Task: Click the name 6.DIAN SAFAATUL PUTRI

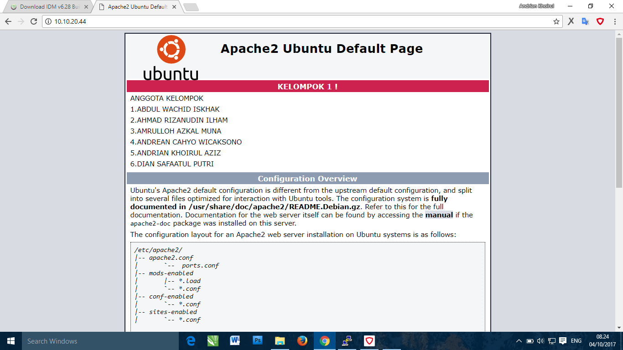Action: 172,164
